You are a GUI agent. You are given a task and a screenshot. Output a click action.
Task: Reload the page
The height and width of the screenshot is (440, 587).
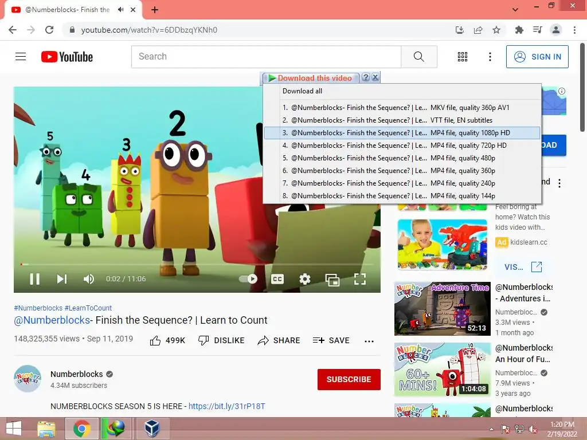coord(49,30)
